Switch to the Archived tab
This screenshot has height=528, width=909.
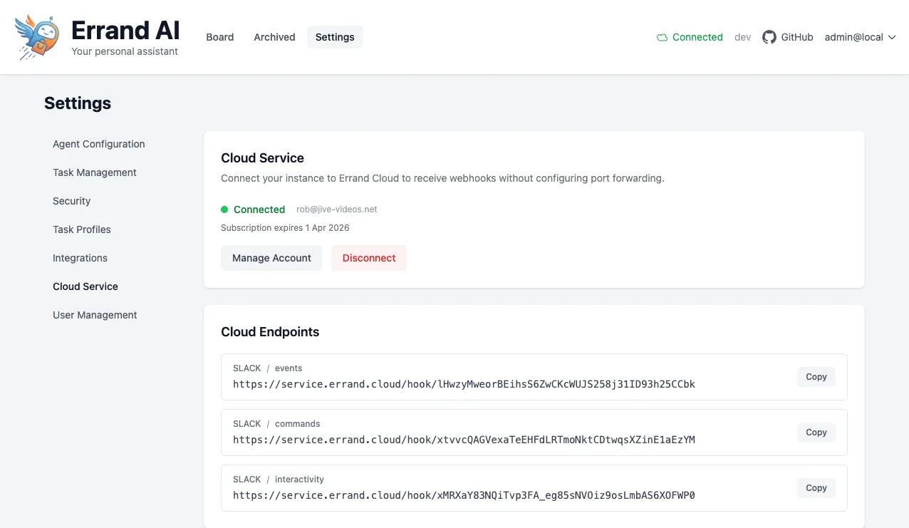coord(274,37)
